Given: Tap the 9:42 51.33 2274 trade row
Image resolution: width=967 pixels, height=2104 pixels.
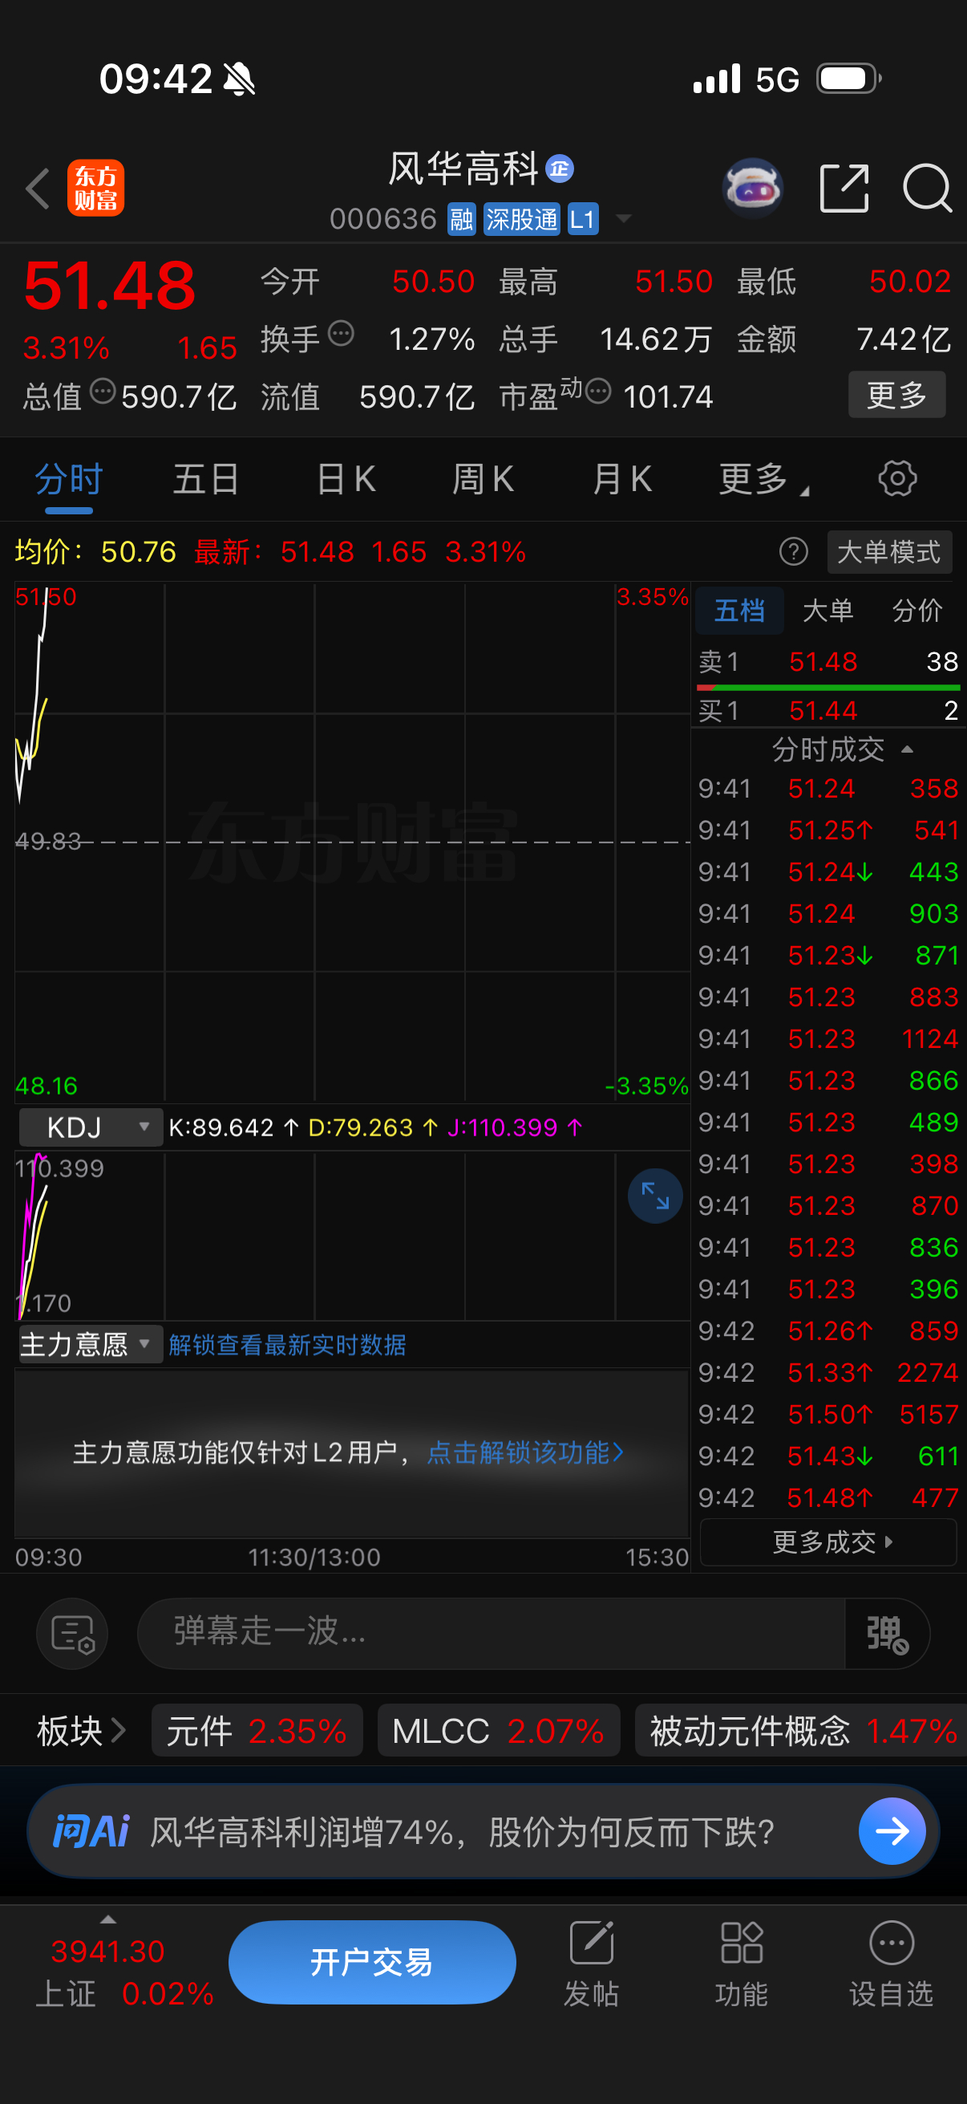Looking at the screenshot, I should click(x=828, y=1373).
